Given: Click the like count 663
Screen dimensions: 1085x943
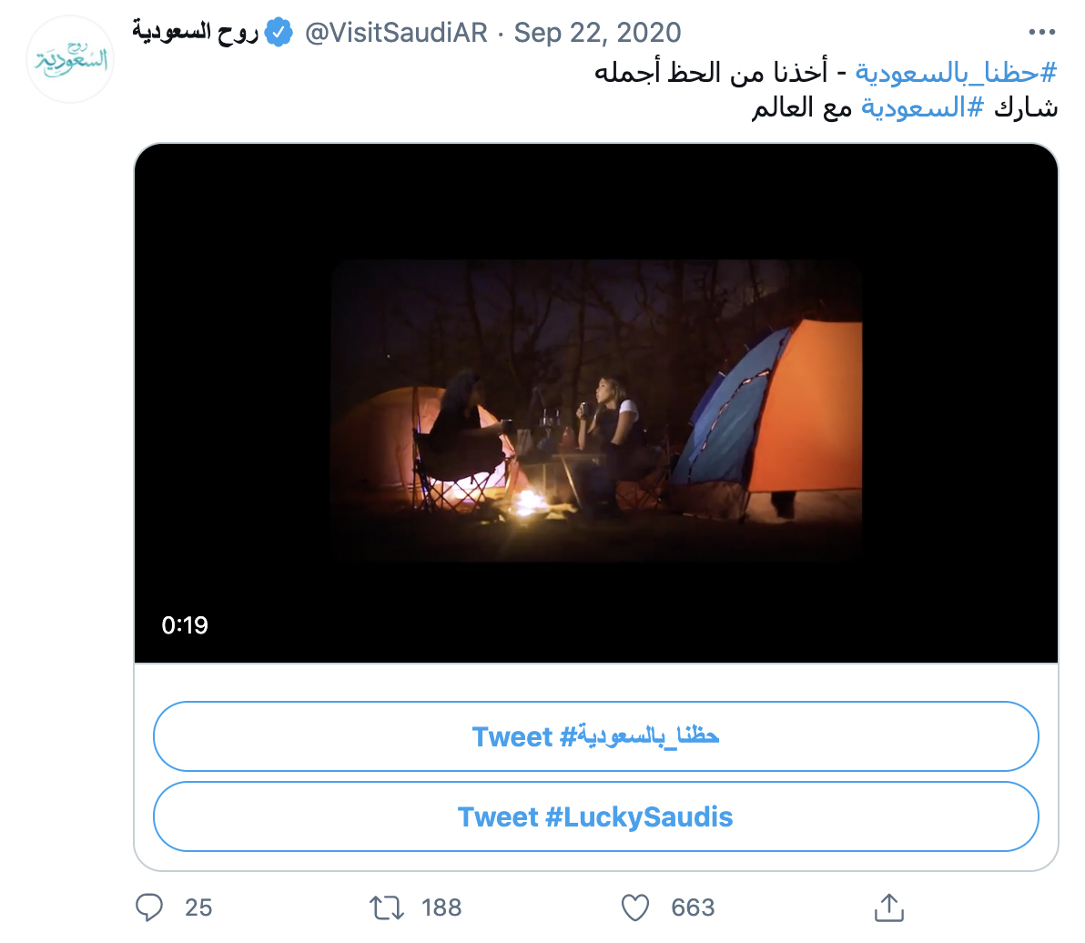Looking at the screenshot, I should pos(693,907).
